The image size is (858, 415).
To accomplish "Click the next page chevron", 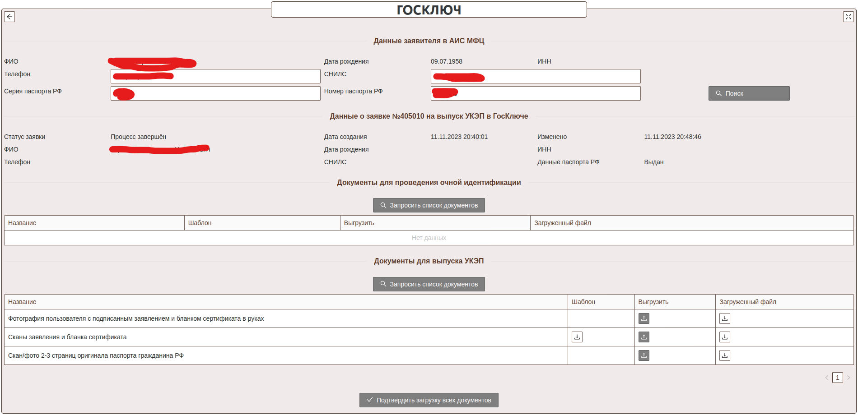I will point(848,378).
